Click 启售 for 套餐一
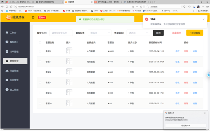The height and width of the screenshot is (131, 210). pyautogui.click(x=195, y=103)
